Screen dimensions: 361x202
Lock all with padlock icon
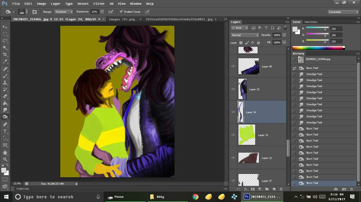(x=258, y=43)
